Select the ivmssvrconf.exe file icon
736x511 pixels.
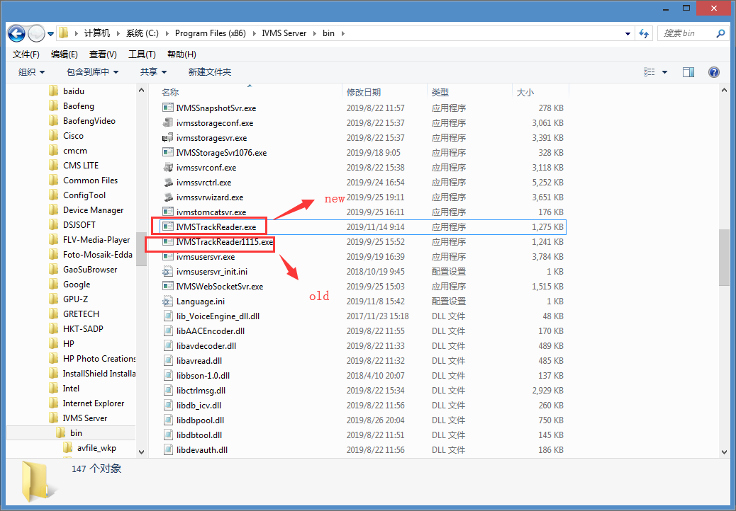coord(167,167)
